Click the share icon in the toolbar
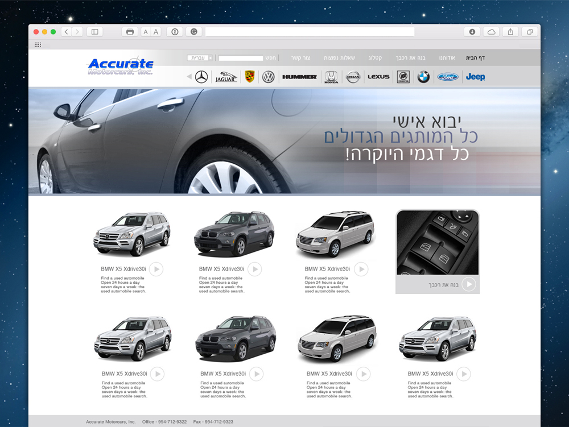 click(510, 32)
